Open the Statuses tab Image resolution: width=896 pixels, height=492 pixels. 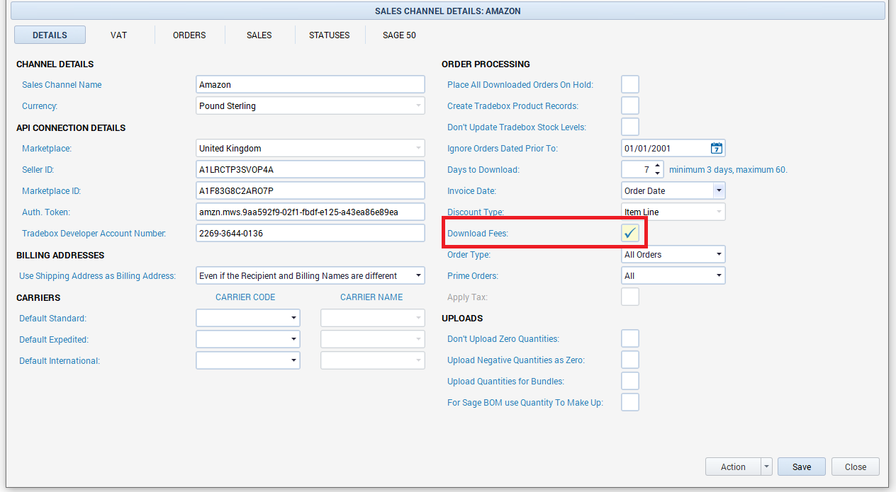[330, 35]
